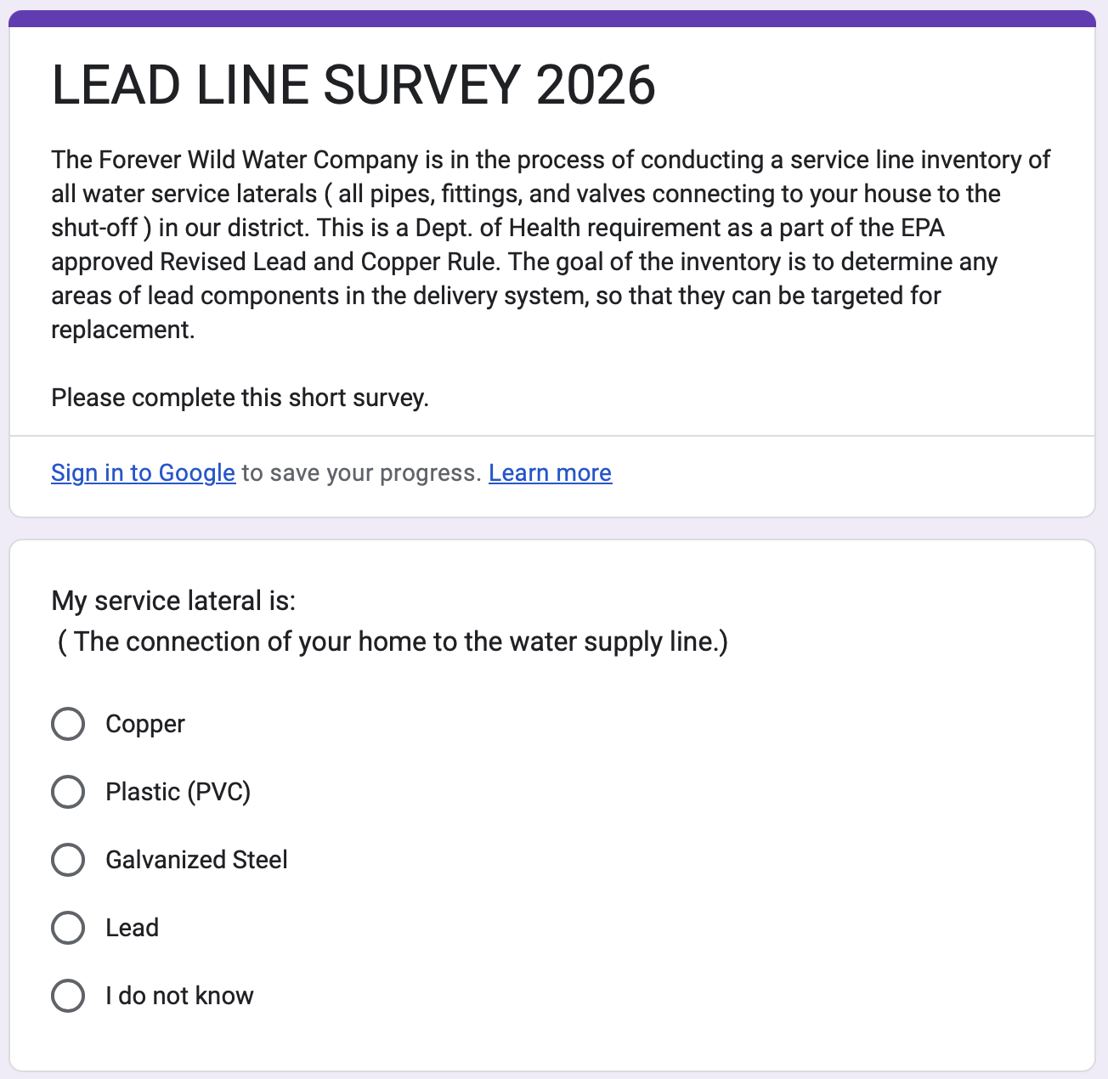
Task: Click the purple header bar of the form
Action: point(552,18)
